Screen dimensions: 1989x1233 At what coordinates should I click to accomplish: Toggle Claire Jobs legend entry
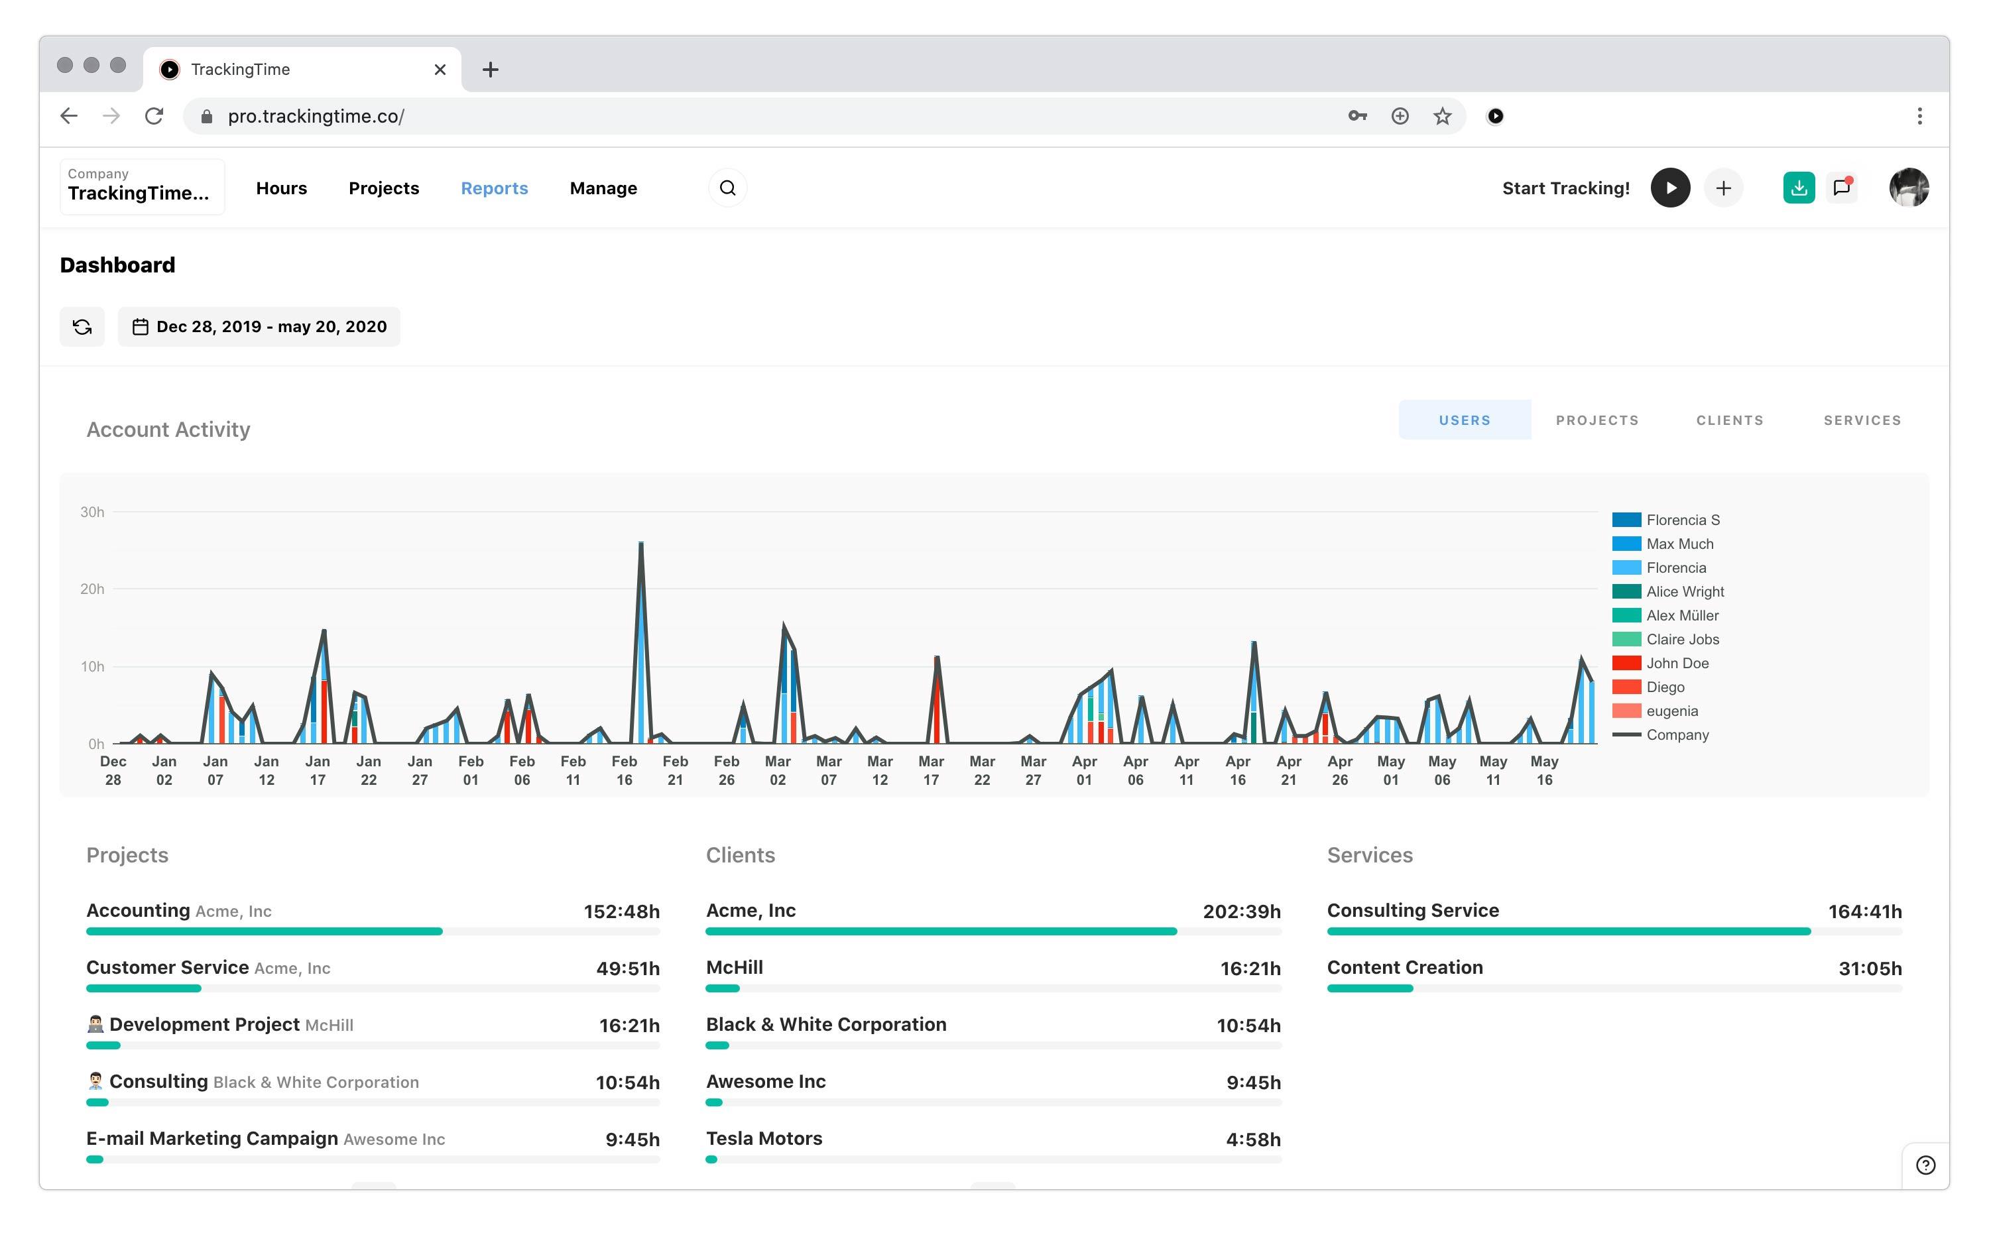tap(1665, 639)
